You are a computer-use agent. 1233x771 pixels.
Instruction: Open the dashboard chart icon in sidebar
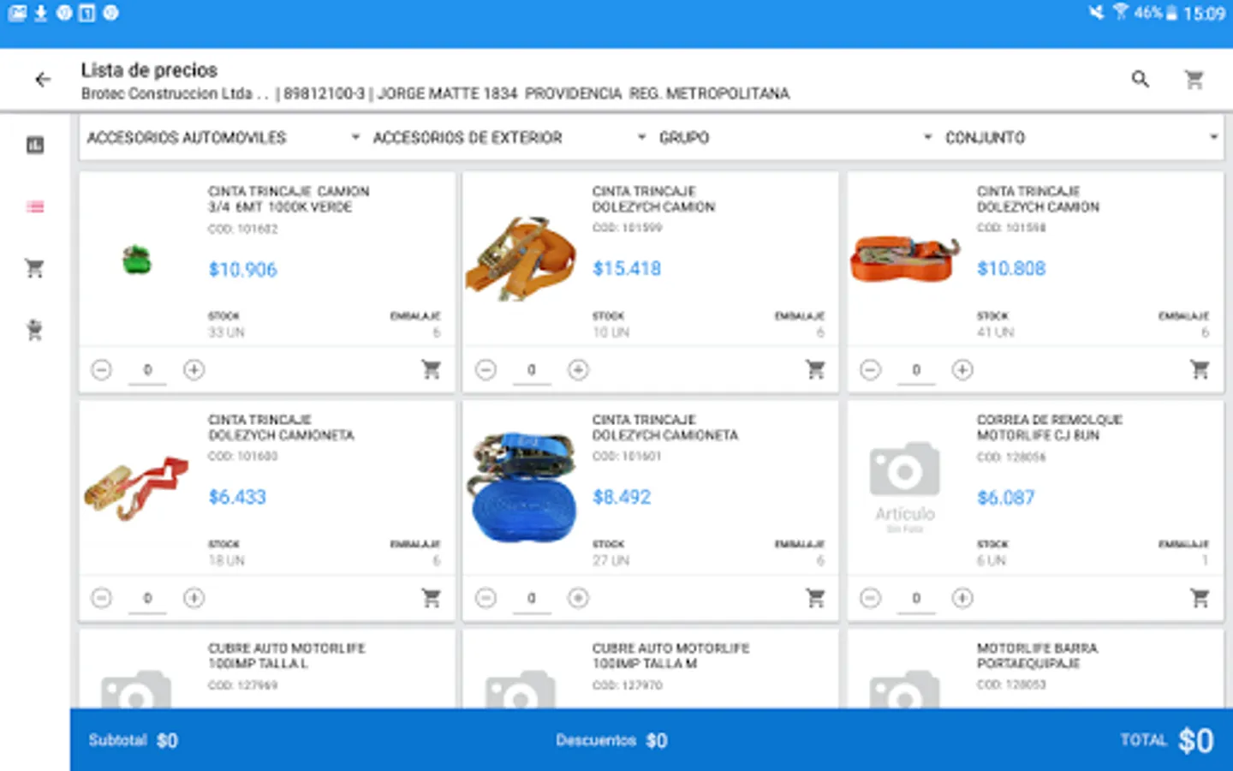tap(35, 145)
